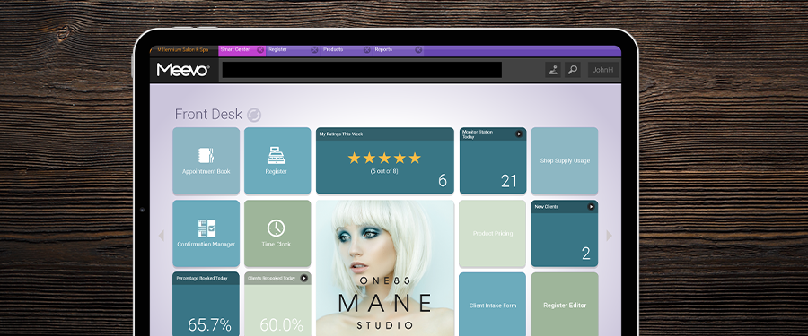Click the black search input field
The width and height of the screenshot is (808, 336).
coord(362,70)
